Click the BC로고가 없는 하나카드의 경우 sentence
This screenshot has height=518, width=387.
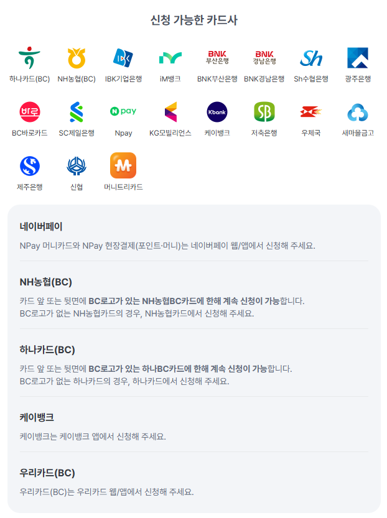(124, 381)
